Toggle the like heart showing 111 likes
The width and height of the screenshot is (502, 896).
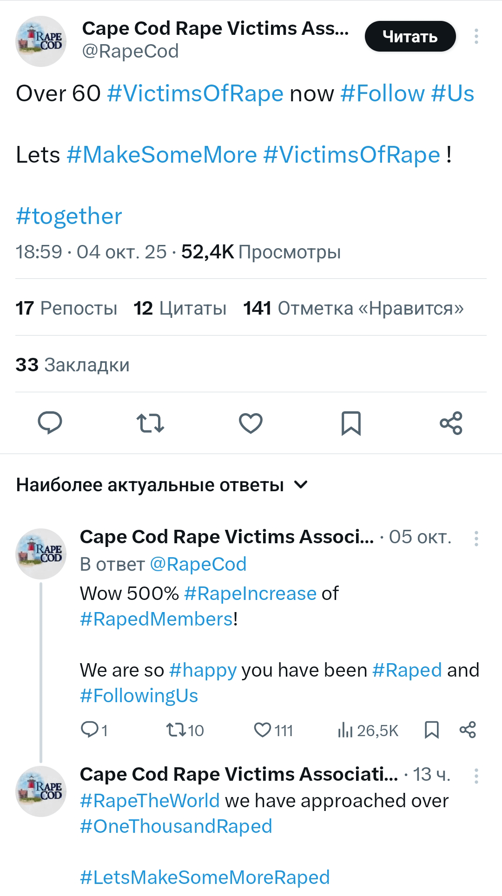[262, 730]
